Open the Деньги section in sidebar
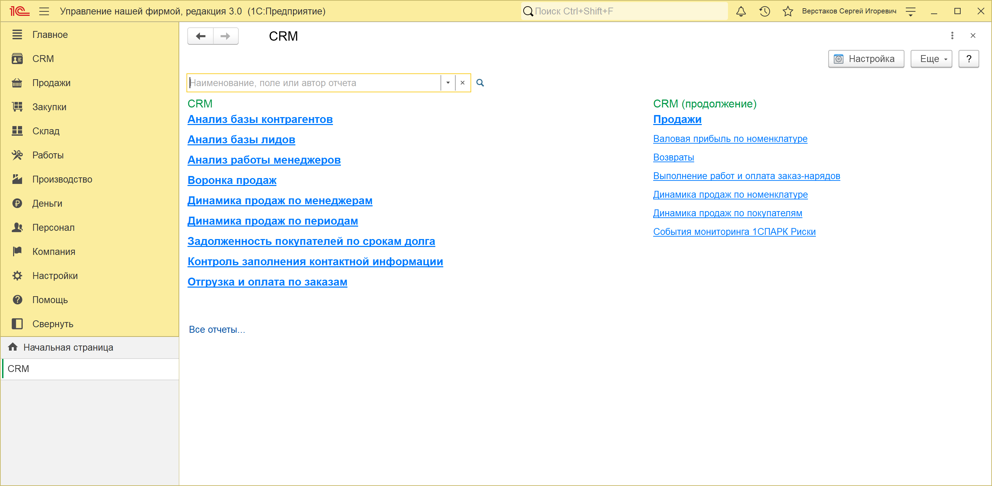The width and height of the screenshot is (992, 486). (47, 203)
